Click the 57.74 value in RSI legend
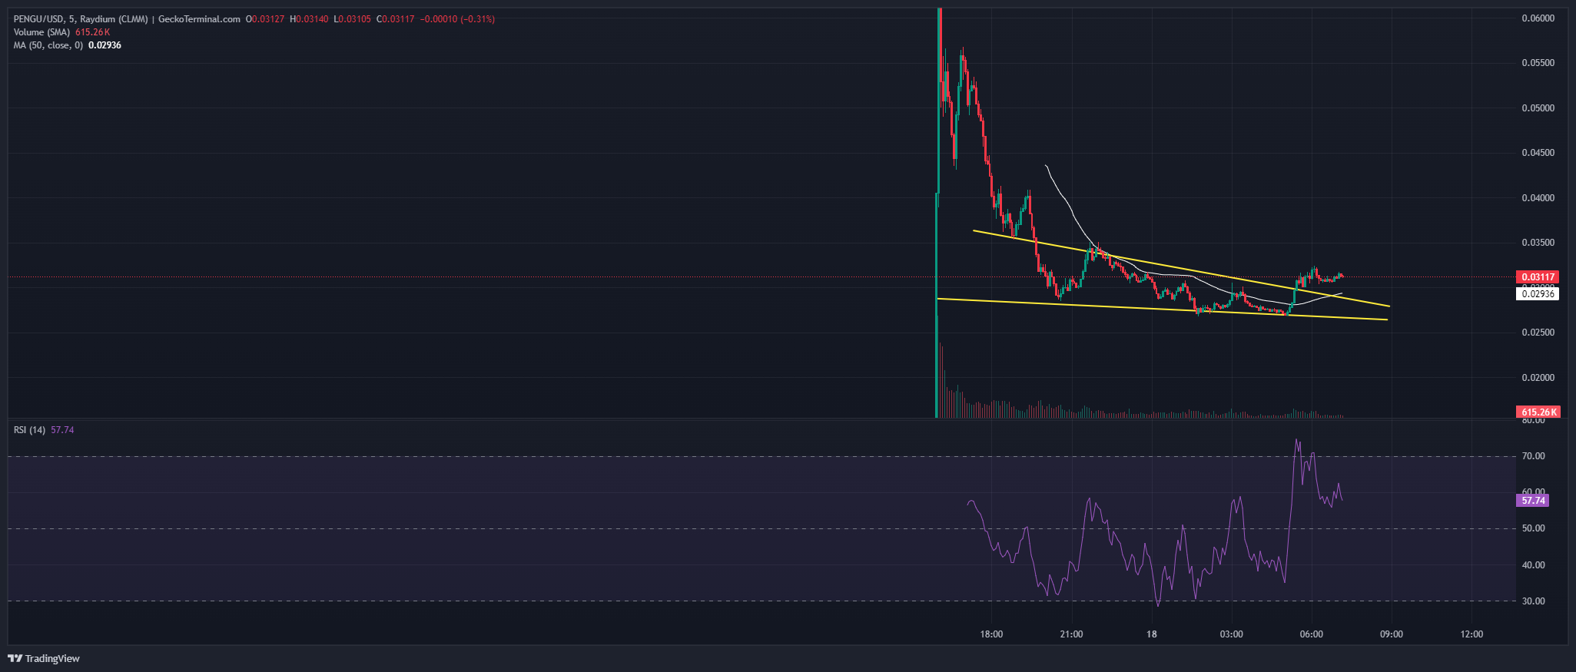This screenshot has width=1576, height=672. (x=62, y=430)
